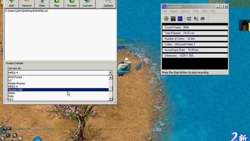Image resolution: width=250 pixels, height=141 pixels.
Task: Click the CamStudio title bar app icon
Action: pos(164,7)
